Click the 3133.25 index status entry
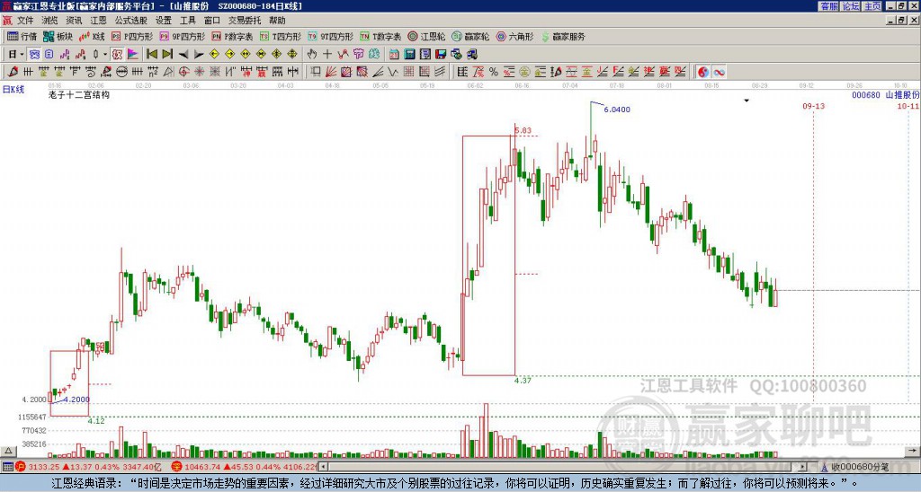 click(x=87, y=467)
